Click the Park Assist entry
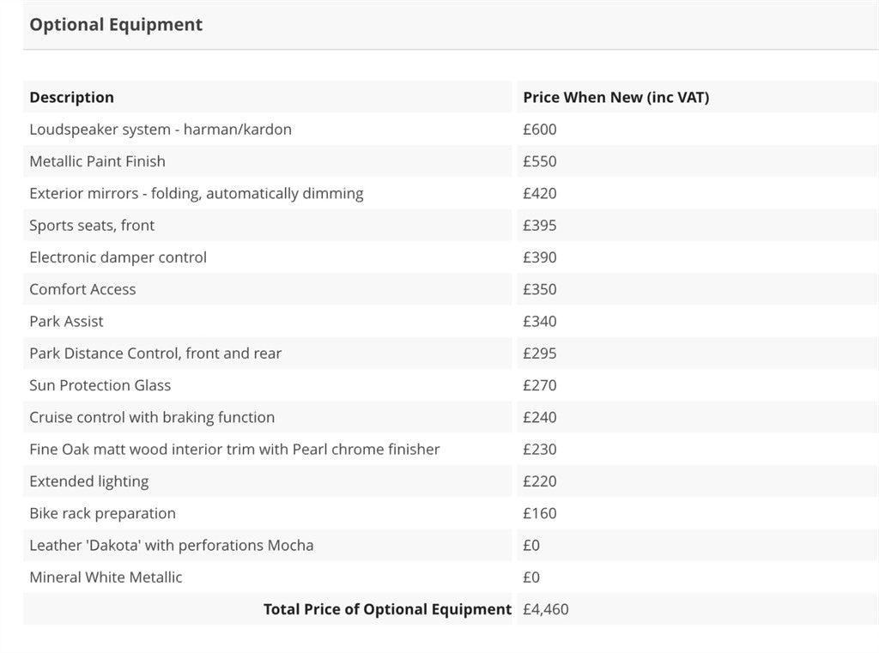Screen dimensions: 879x653 66,322
